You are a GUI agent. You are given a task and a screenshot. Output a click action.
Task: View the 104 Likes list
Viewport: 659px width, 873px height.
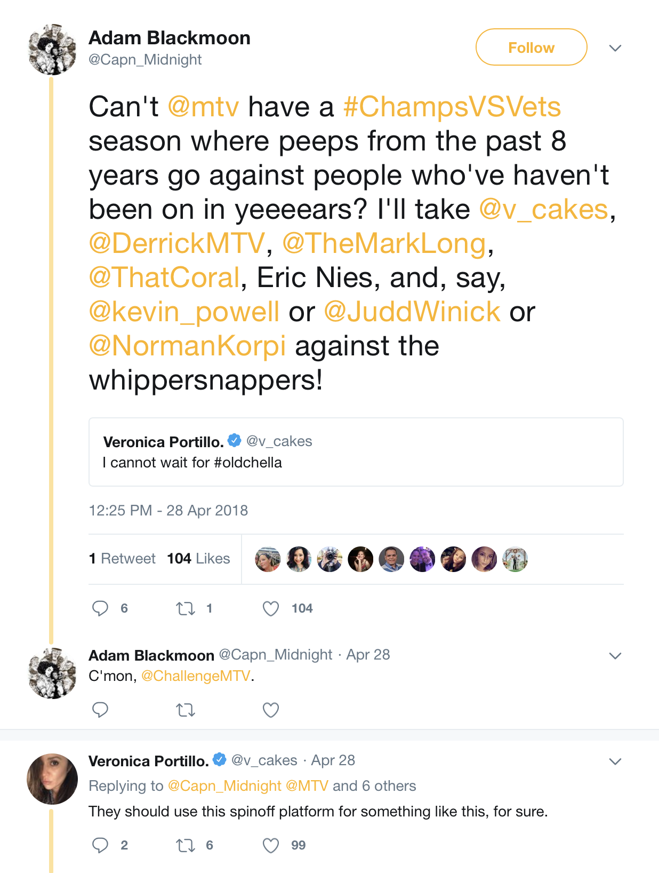click(x=198, y=559)
